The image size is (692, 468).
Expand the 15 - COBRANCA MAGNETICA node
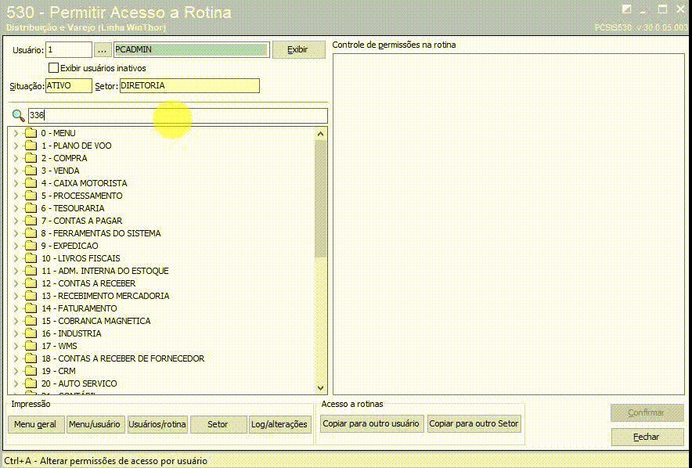coord(16,321)
